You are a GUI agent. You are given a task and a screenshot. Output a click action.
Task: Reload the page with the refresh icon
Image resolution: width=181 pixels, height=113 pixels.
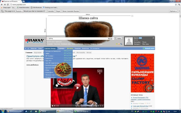click(x=8, y=5)
